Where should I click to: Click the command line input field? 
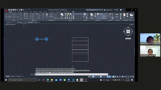click(71, 74)
